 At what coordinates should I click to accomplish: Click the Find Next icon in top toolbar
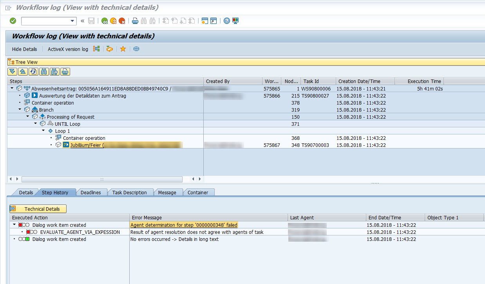152,21
